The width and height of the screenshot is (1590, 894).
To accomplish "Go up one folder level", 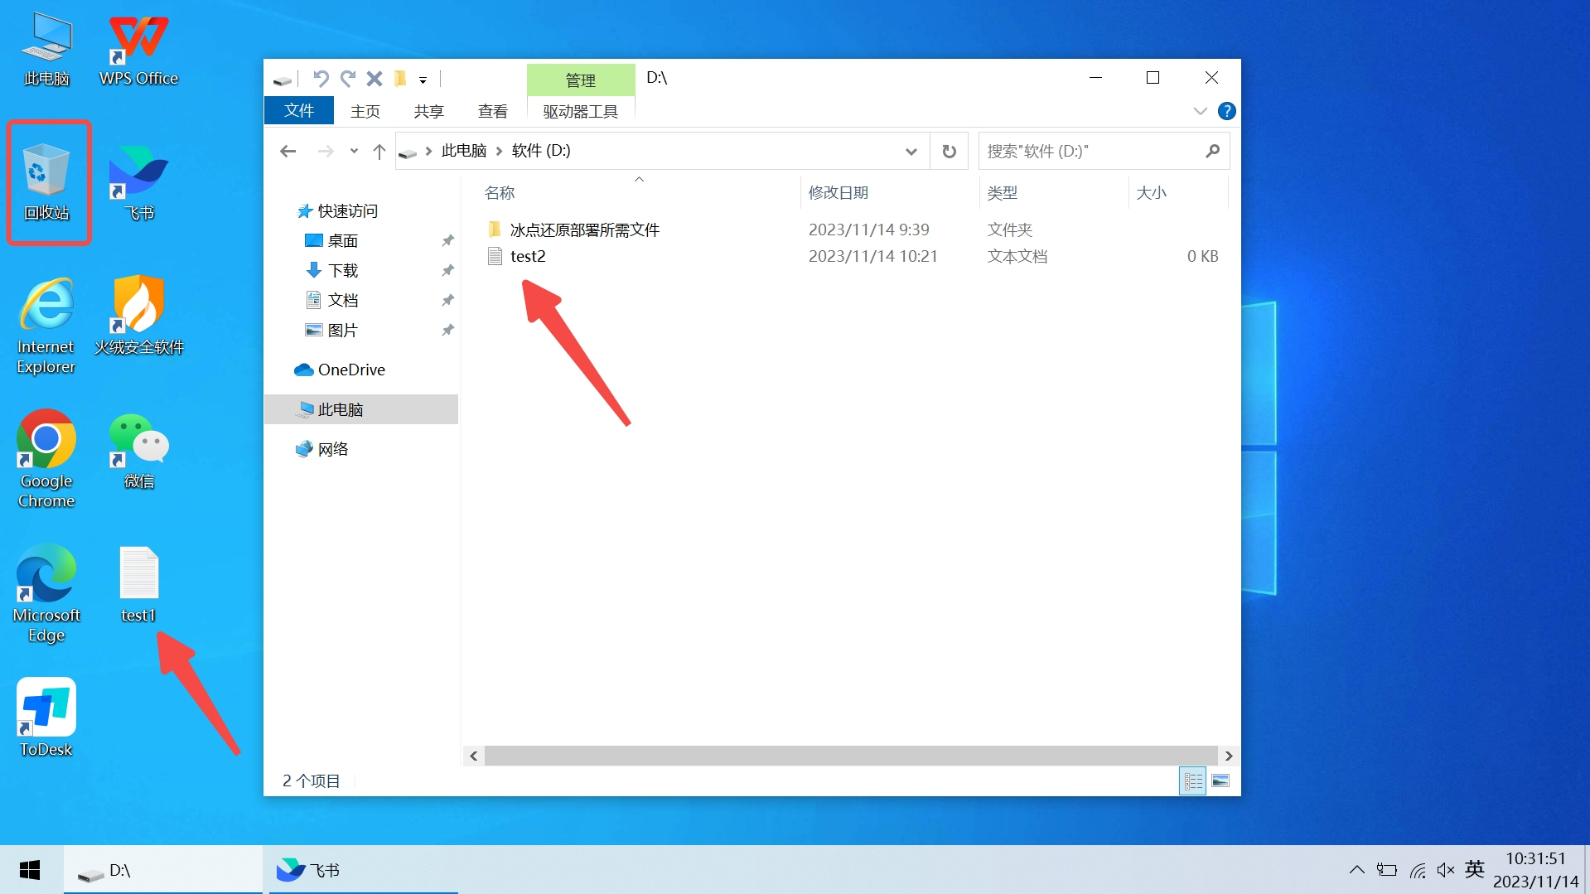I will pyautogui.click(x=379, y=151).
